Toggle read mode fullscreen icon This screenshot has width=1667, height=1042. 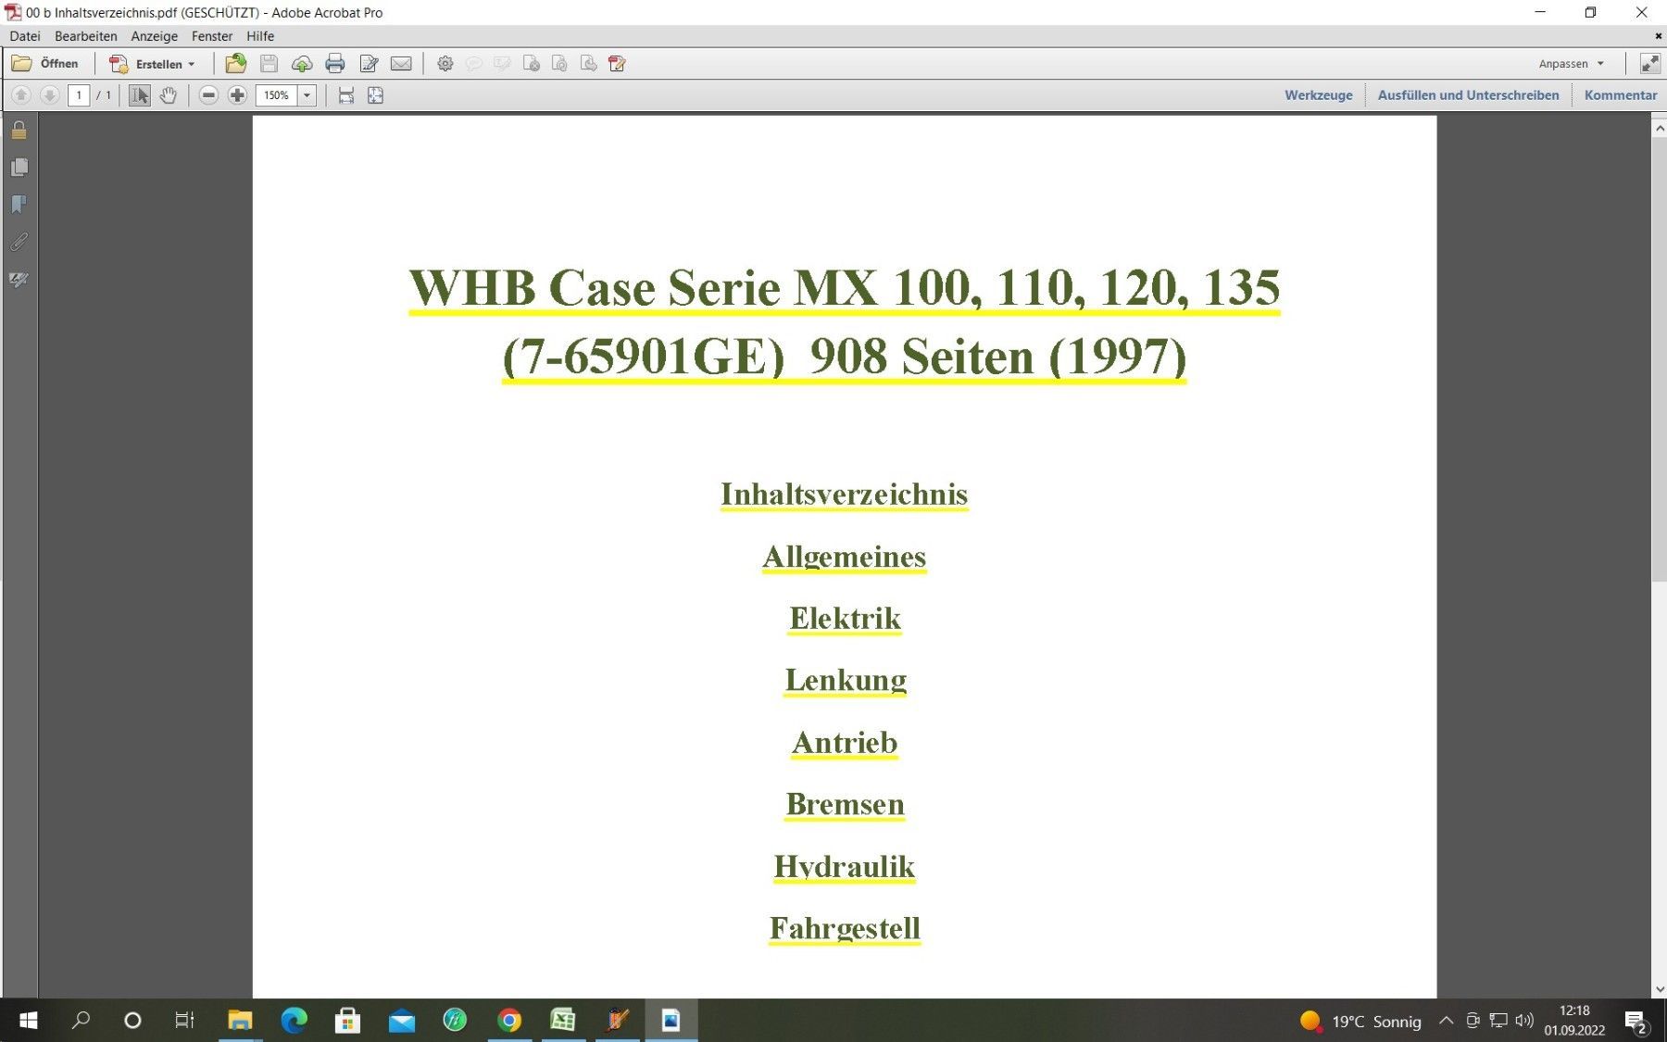1649,64
